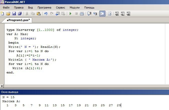The height and width of the screenshot is (110, 169).
Task: Open the Модули menu
Action: point(74,8)
